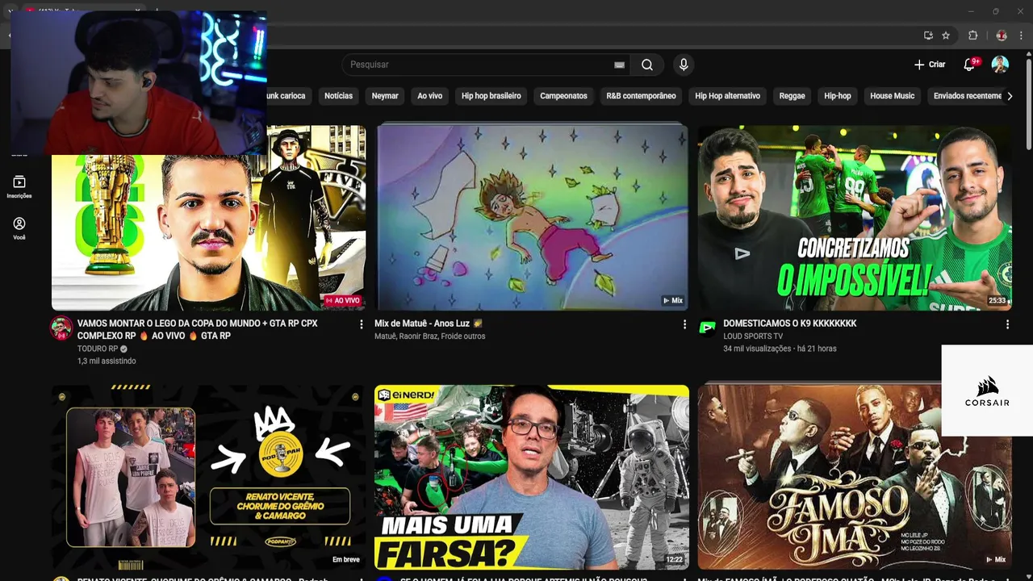This screenshot has width=1033, height=581.
Task: Select the House Music filter chip
Action: 892,96
